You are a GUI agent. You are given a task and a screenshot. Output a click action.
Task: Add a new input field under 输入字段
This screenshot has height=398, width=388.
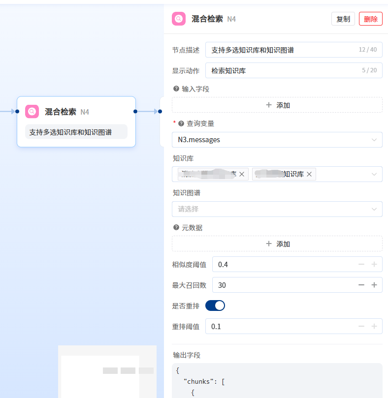277,105
